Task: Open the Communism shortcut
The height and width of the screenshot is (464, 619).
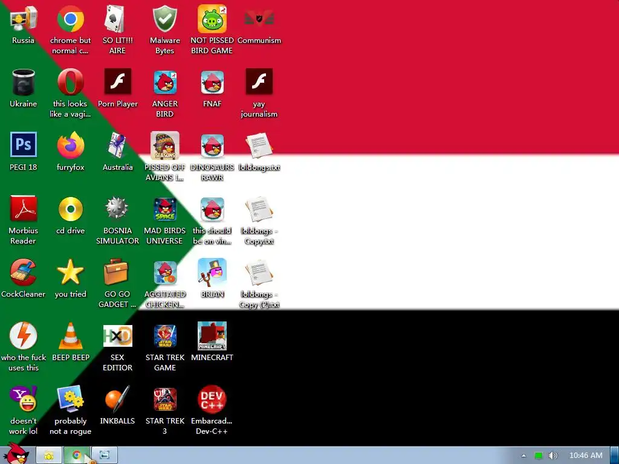Action: click(x=259, y=19)
